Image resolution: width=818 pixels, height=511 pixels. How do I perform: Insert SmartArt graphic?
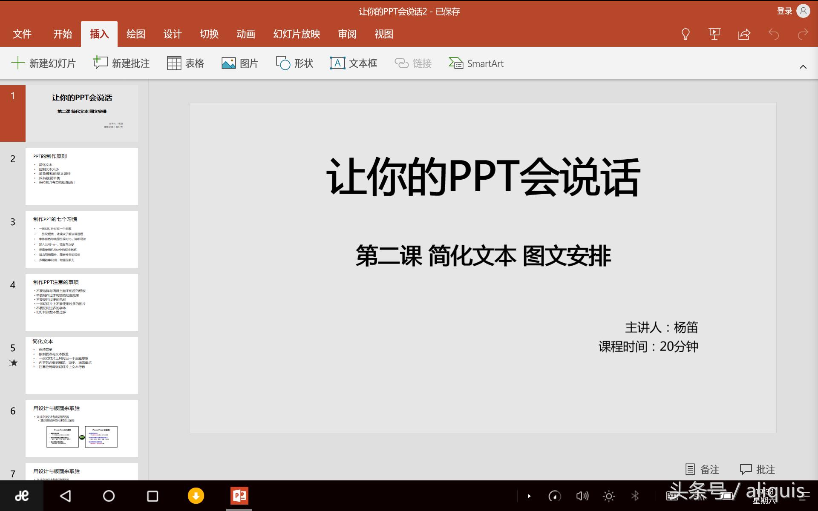tap(476, 63)
